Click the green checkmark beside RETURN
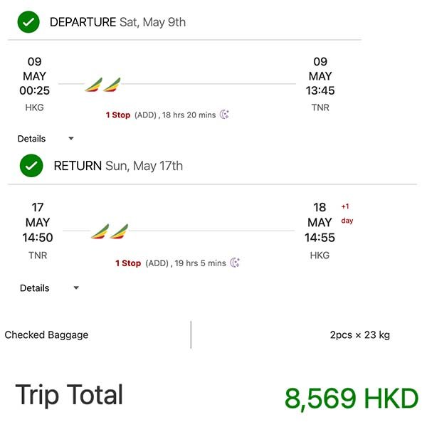The width and height of the screenshot is (427, 427). [x=31, y=166]
